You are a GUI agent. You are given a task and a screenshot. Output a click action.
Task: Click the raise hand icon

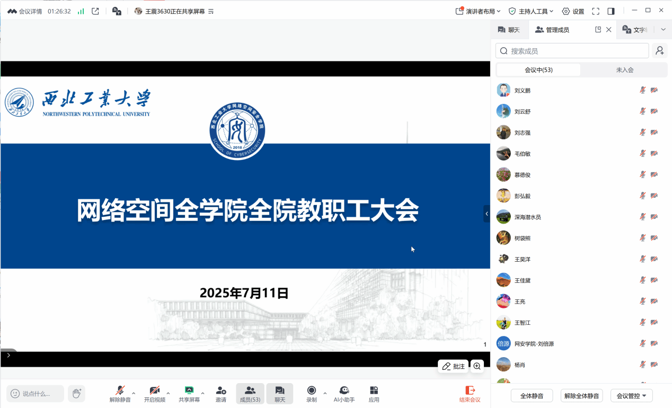click(x=76, y=393)
